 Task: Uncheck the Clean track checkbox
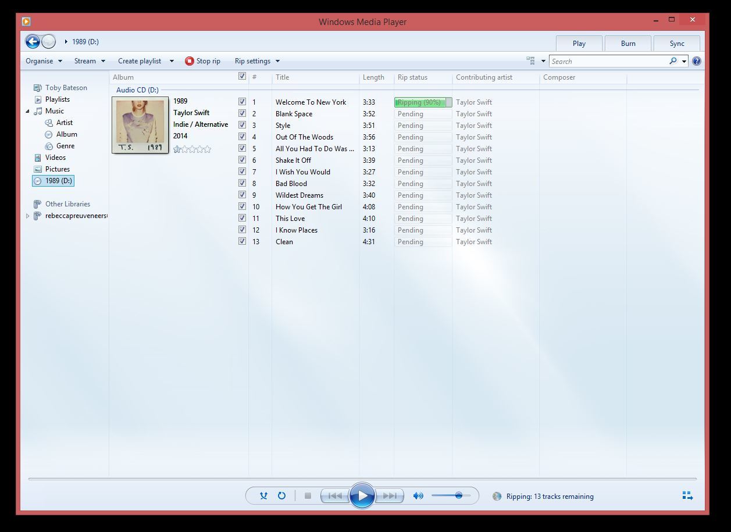[242, 241]
